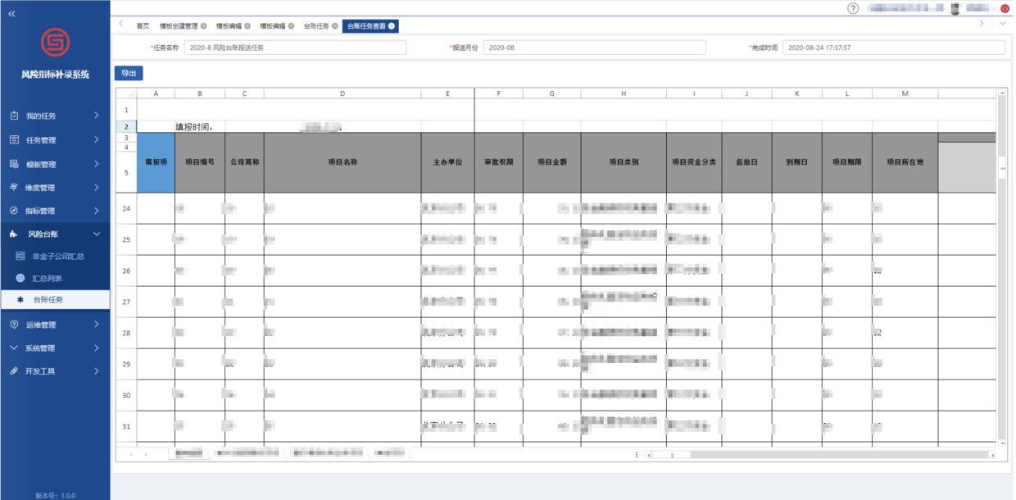The image size is (1016, 500).
Task: Collapse the 风险台账 menu
Action: 97,234
